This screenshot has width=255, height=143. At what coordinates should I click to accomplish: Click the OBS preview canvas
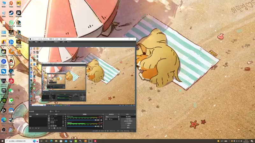[x=83, y=77]
